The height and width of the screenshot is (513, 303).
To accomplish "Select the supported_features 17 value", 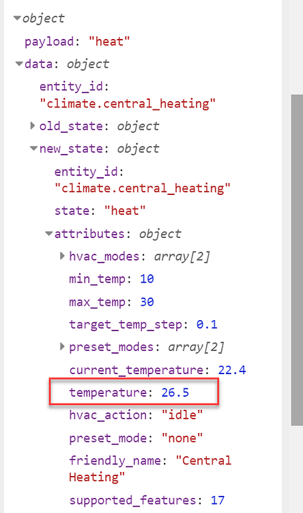I will pyautogui.click(x=218, y=500).
